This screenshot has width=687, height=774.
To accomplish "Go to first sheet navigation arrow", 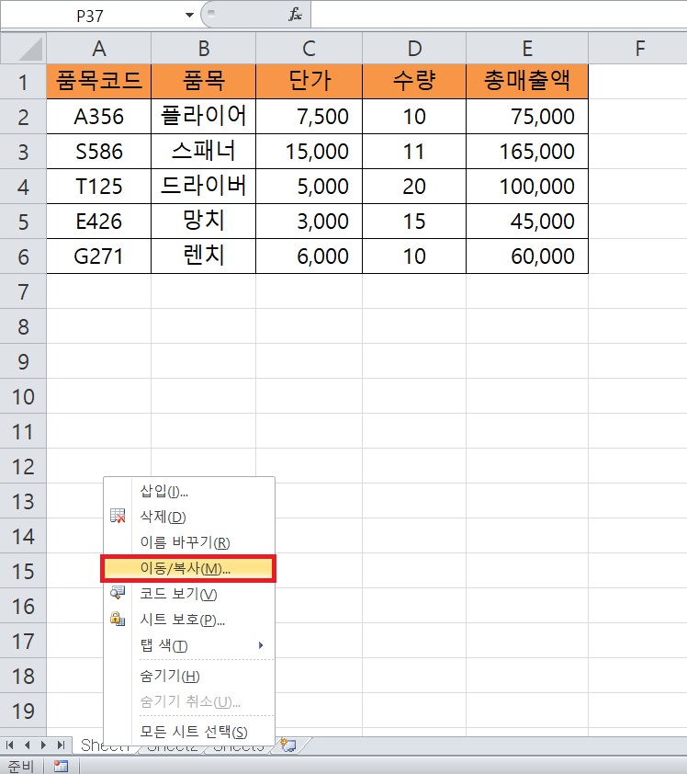I will 9,745.
